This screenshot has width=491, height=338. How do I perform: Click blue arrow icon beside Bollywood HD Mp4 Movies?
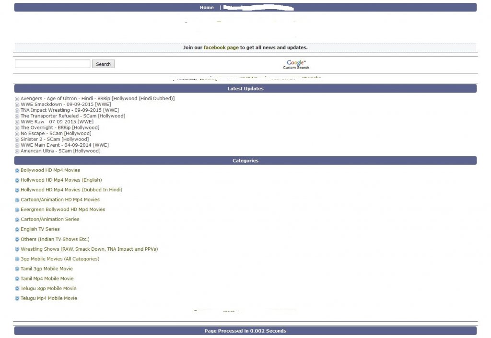pos(17,171)
